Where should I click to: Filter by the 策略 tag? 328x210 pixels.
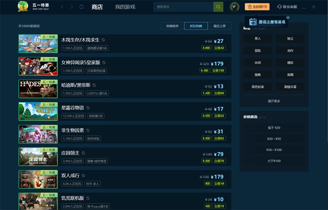tap(258, 75)
